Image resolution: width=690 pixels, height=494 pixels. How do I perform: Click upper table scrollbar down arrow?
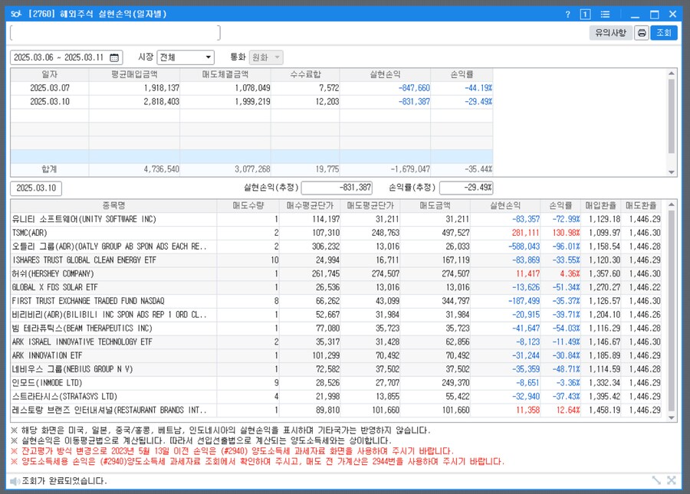tap(672, 172)
